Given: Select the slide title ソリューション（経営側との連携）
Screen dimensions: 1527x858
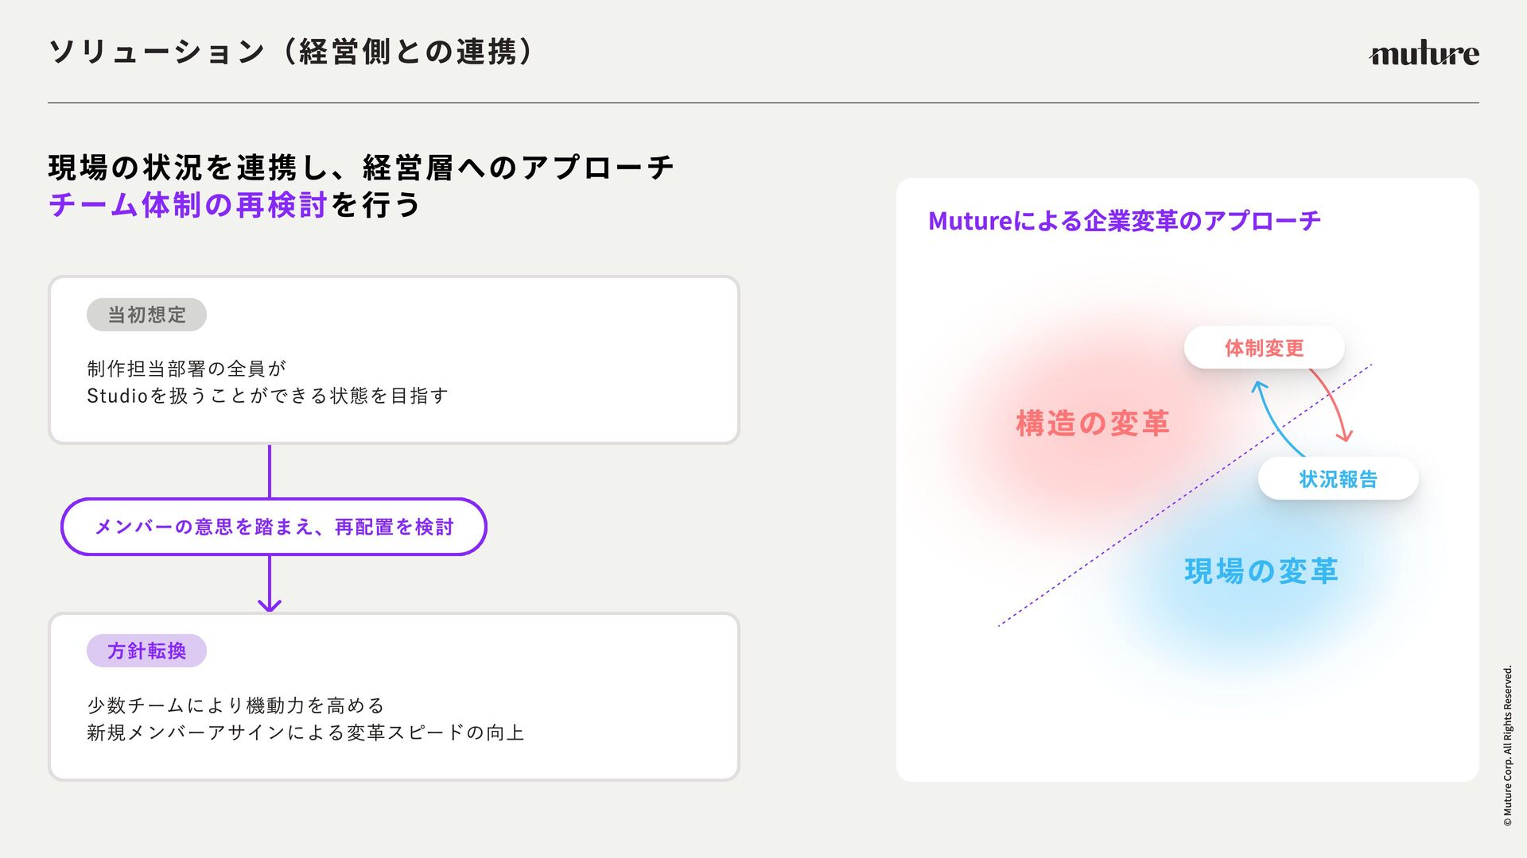Looking at the screenshot, I should coord(291,52).
